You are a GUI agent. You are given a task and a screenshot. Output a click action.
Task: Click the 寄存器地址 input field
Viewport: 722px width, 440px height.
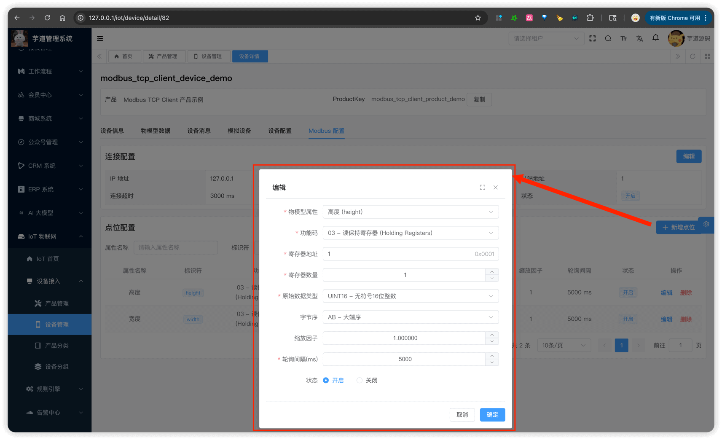(396, 254)
